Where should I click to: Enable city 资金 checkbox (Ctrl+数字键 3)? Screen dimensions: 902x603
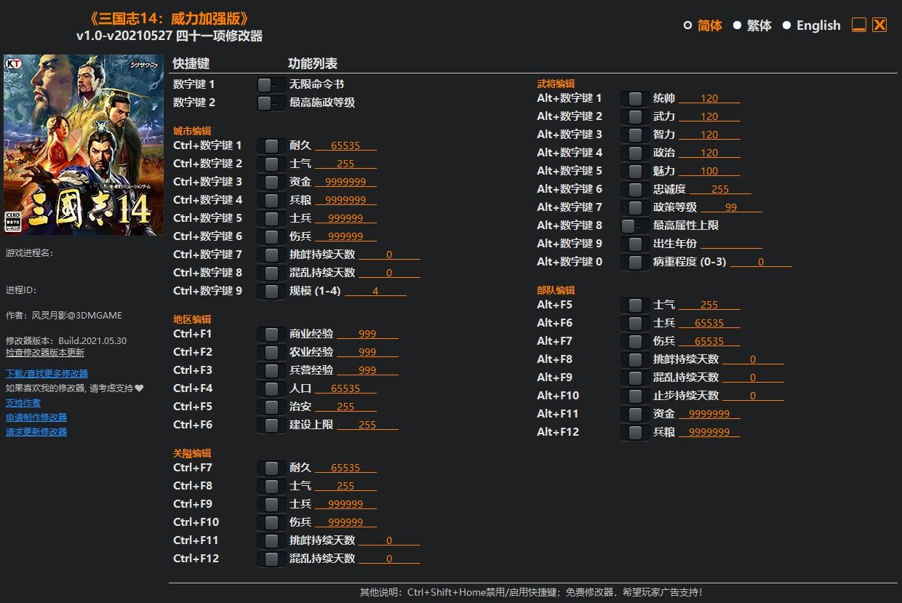click(271, 182)
